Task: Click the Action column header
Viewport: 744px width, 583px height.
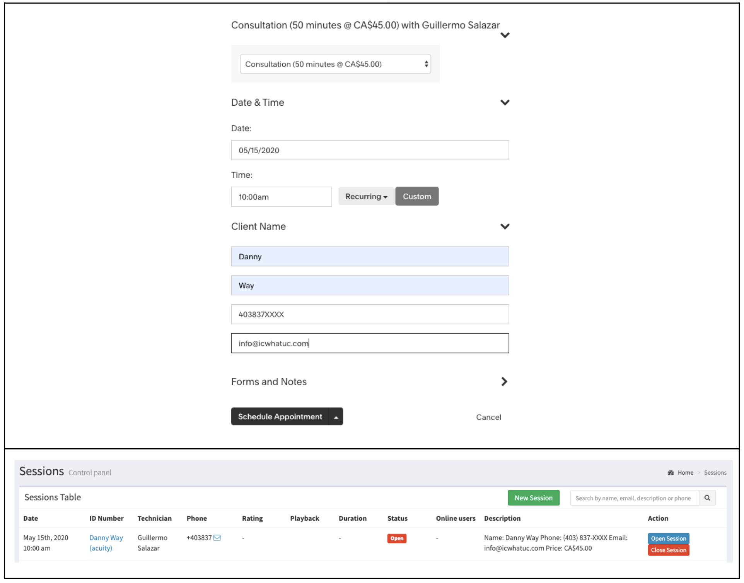Action: 658,518
